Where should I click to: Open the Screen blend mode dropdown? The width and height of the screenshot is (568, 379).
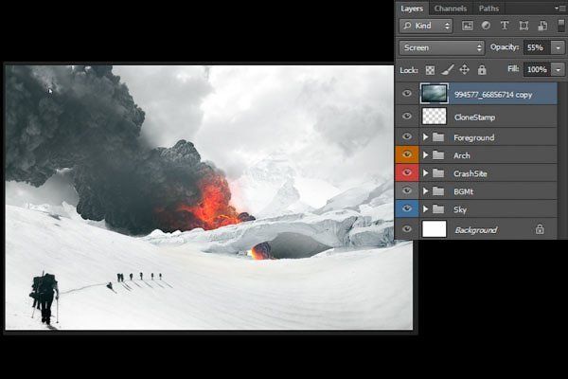click(441, 47)
